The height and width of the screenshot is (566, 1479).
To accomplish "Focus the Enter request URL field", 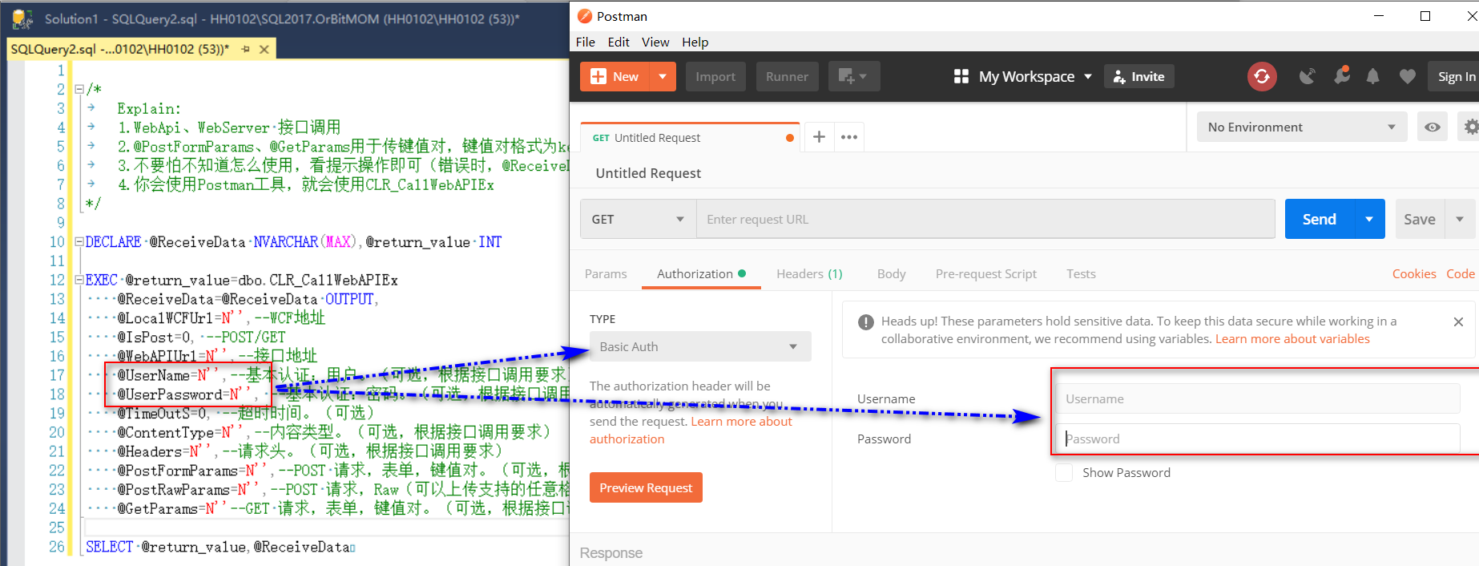I will tap(985, 219).
